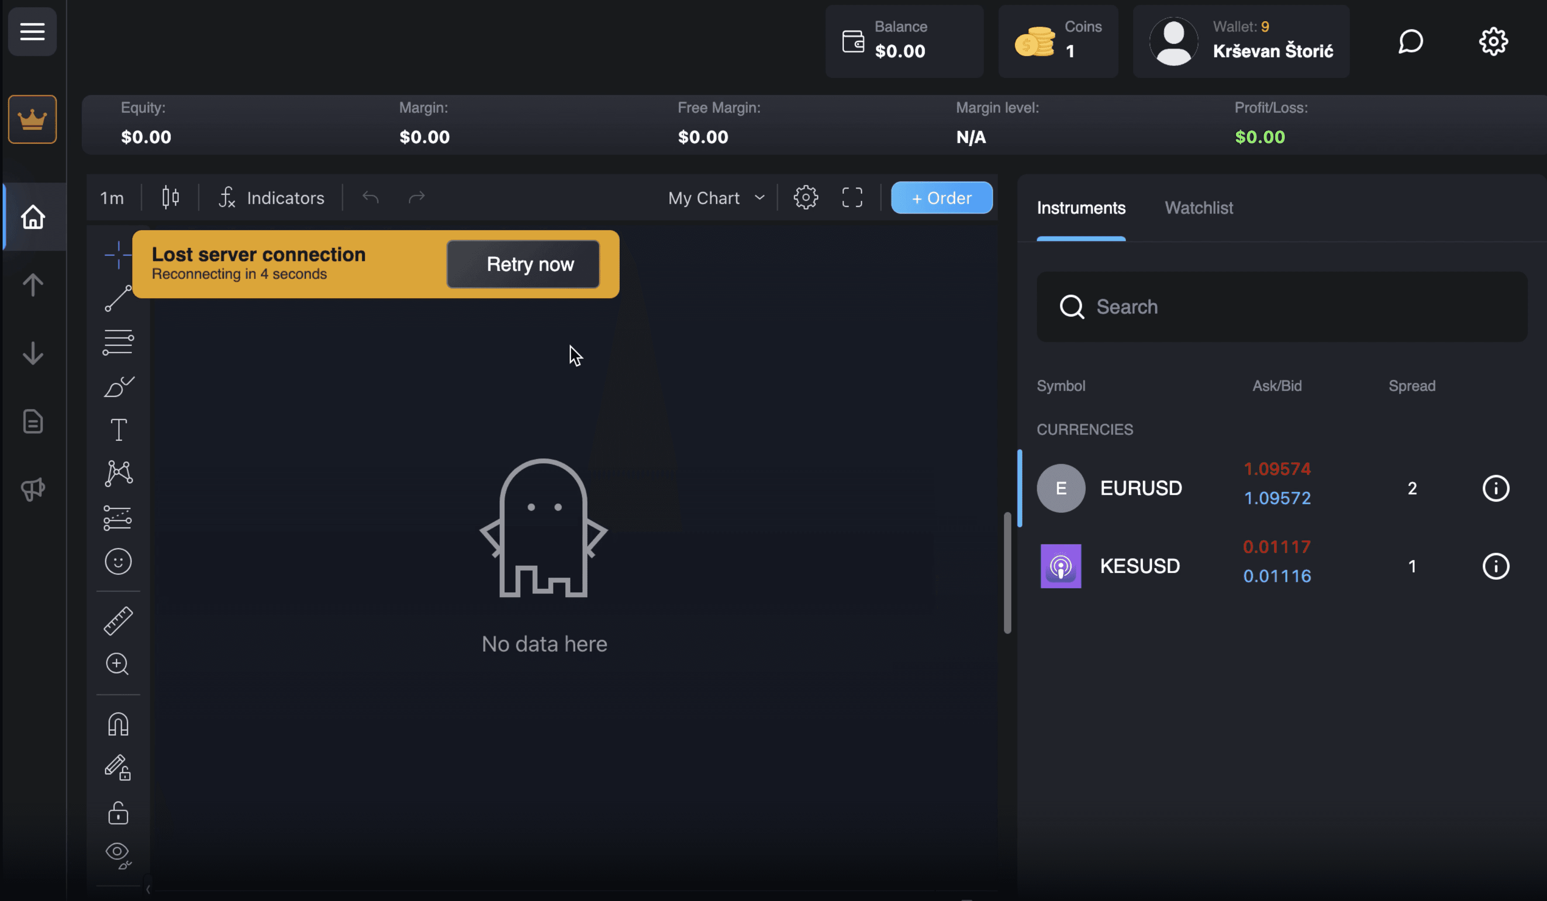Toggle lock all drawing tools

118,813
